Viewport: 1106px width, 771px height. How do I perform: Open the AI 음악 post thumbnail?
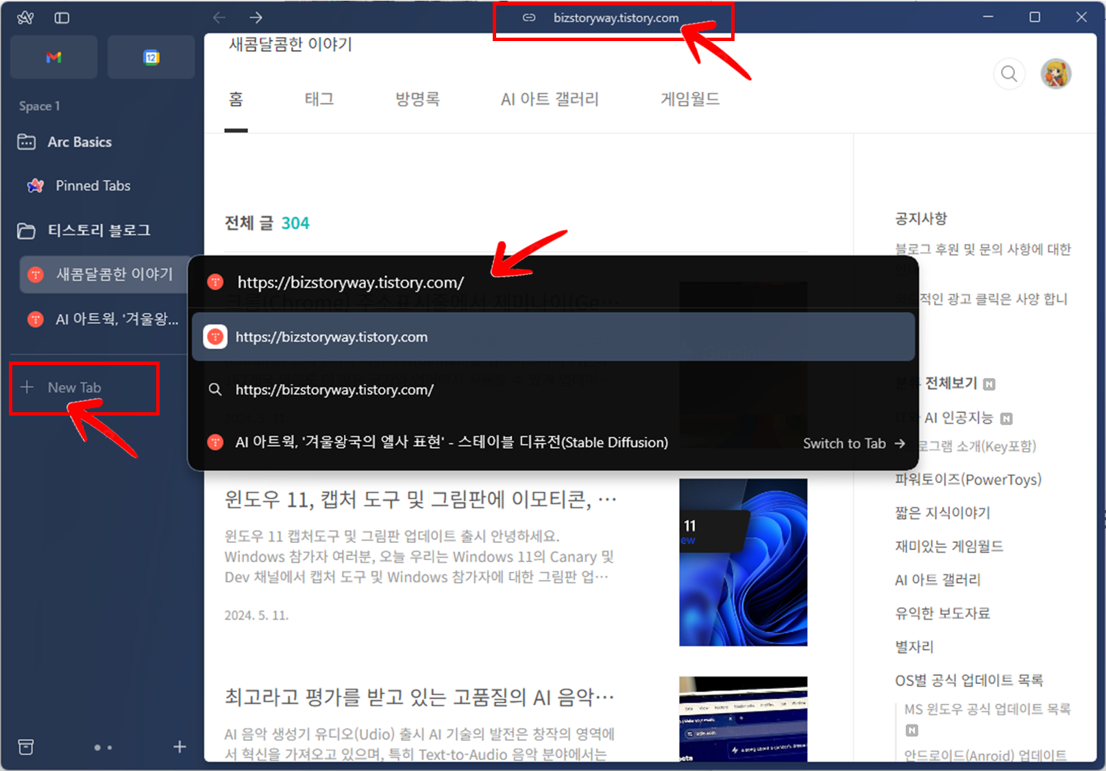pos(744,719)
